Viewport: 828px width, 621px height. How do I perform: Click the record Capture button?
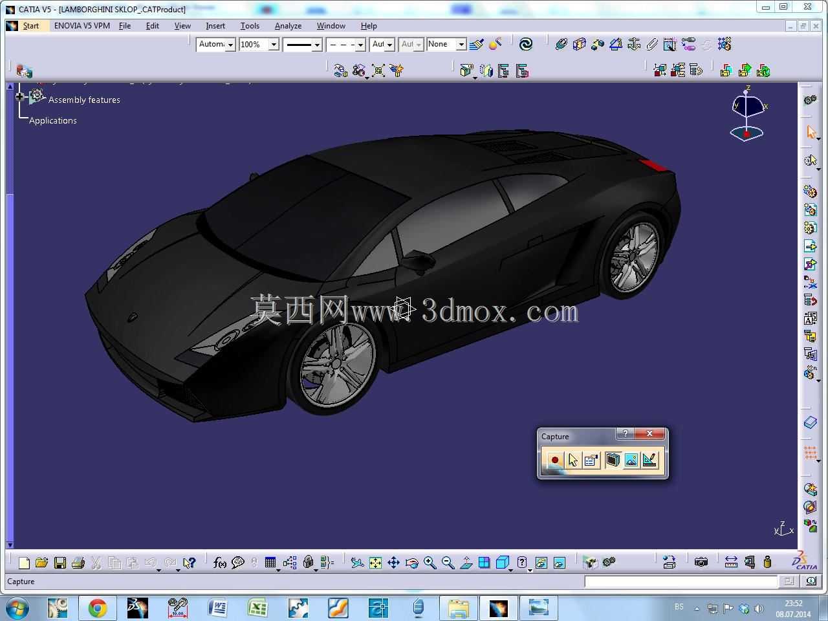click(554, 460)
